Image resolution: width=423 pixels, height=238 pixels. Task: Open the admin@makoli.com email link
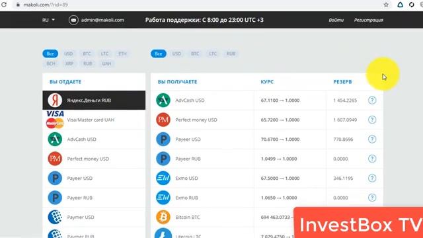coord(102,20)
